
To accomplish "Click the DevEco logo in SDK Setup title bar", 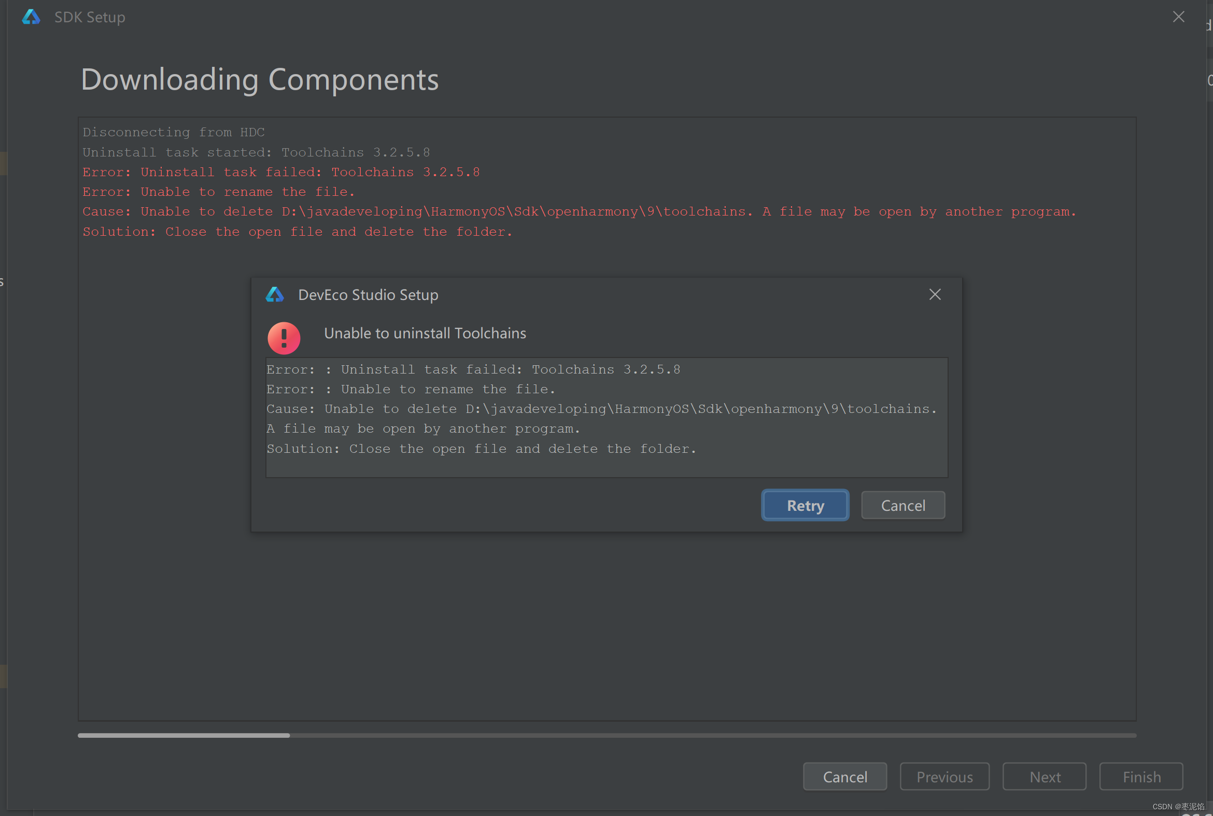I will coord(31,17).
